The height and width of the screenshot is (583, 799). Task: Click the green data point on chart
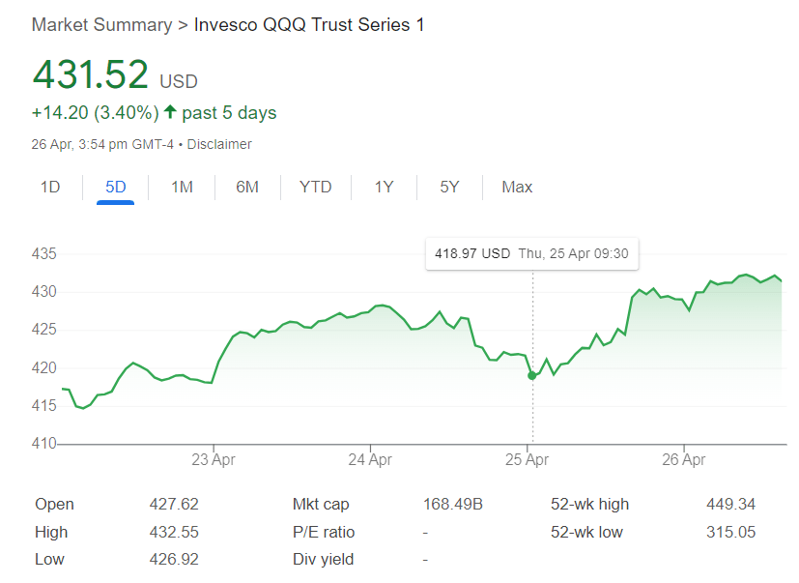pyautogui.click(x=532, y=375)
